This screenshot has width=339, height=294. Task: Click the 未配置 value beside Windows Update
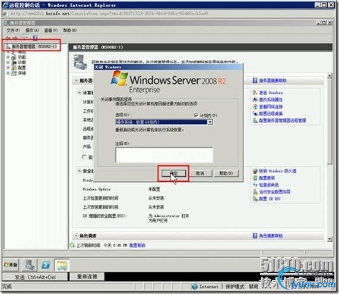[x=154, y=189]
